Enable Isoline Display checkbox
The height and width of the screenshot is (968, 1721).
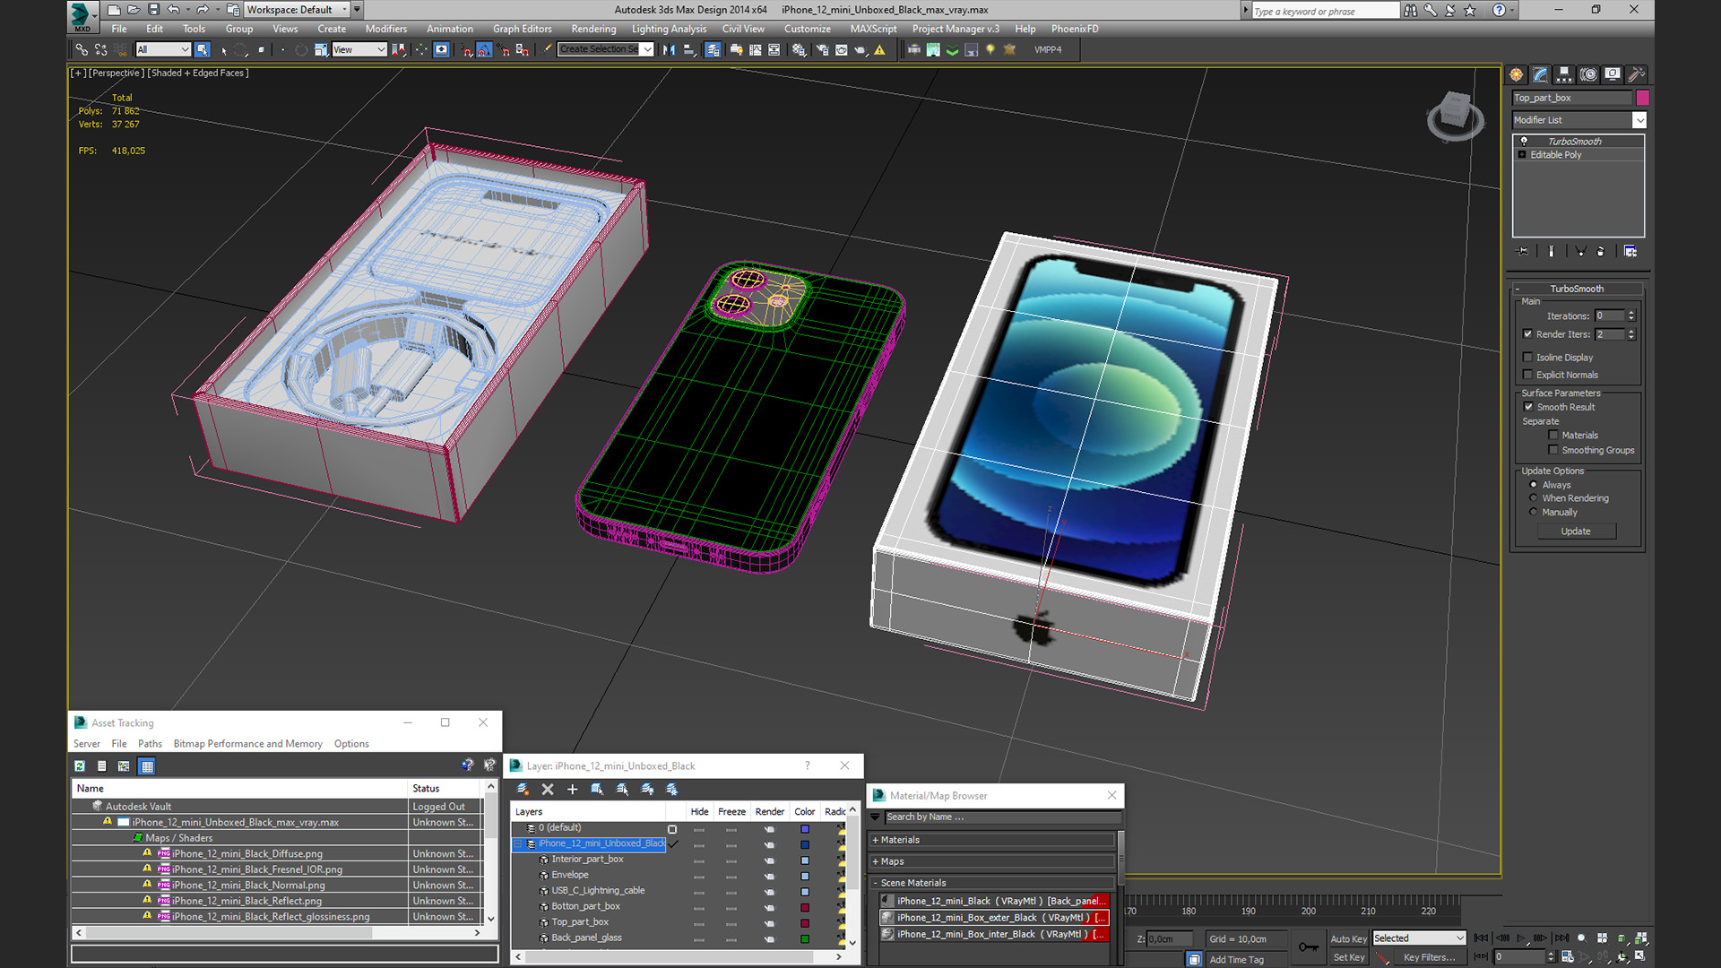coord(1527,358)
